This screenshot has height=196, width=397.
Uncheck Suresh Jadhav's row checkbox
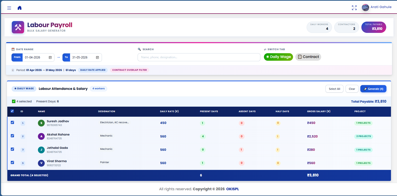pos(12,122)
